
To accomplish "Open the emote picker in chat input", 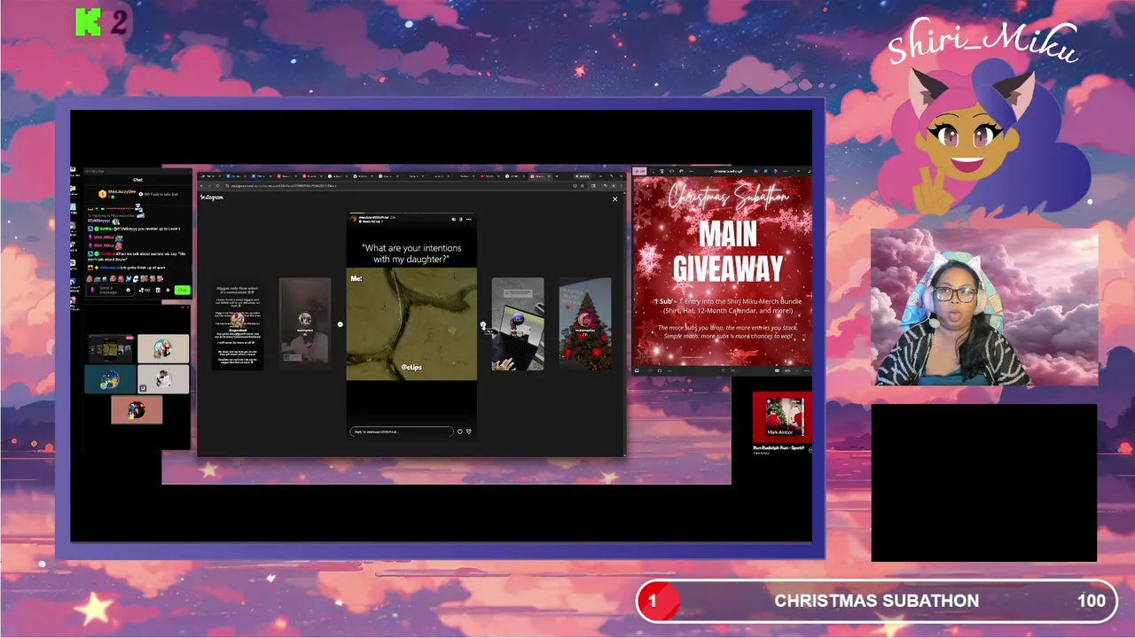I will pyautogui.click(x=128, y=290).
